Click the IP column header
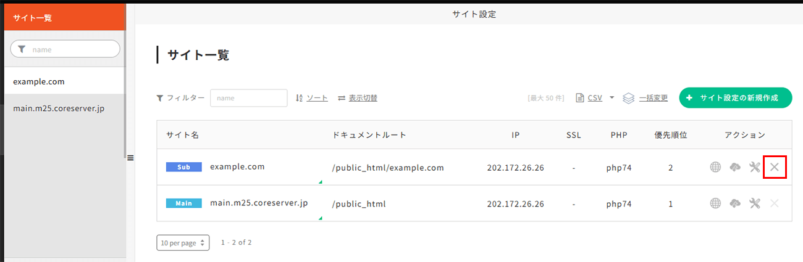803x262 pixels. pos(515,135)
